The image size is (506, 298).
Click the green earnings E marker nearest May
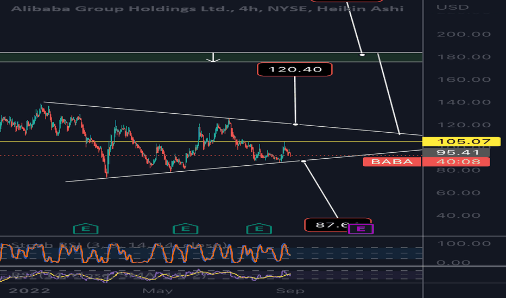click(x=186, y=229)
